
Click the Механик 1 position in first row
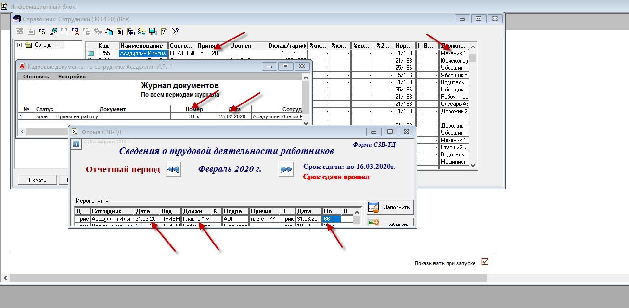(x=454, y=53)
